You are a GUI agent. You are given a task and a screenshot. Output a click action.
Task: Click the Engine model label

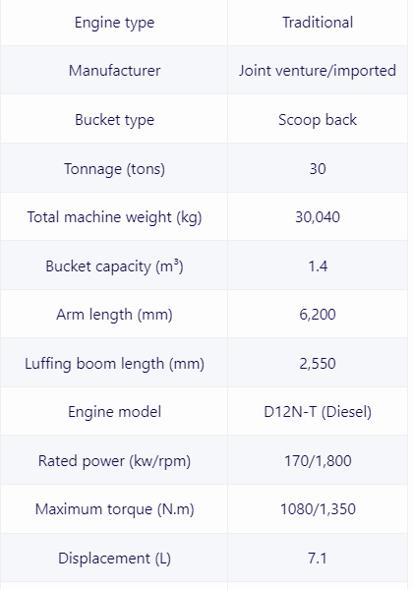pyautogui.click(x=114, y=412)
